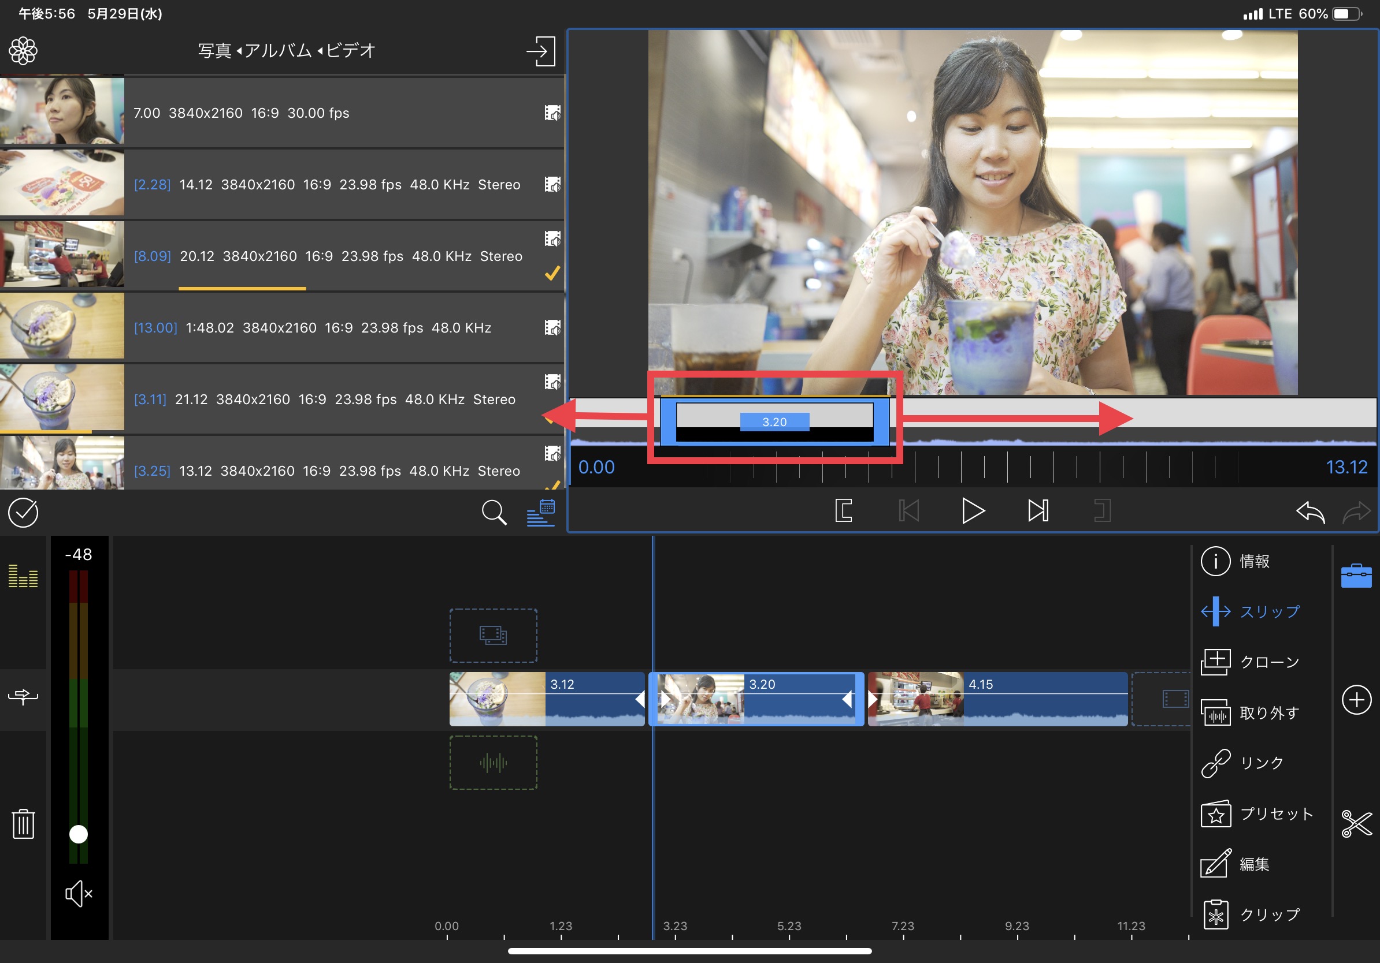The height and width of the screenshot is (963, 1380).
Task: Mute the audio with speaker icon
Action: pos(79,893)
